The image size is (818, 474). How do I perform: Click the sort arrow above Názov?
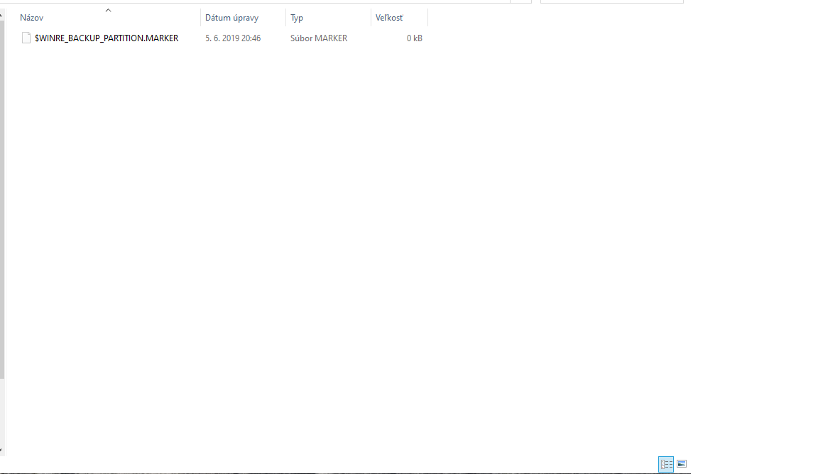click(x=108, y=11)
